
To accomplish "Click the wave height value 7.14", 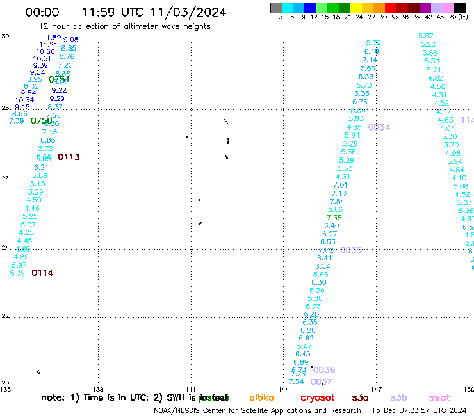I will [370, 60].
